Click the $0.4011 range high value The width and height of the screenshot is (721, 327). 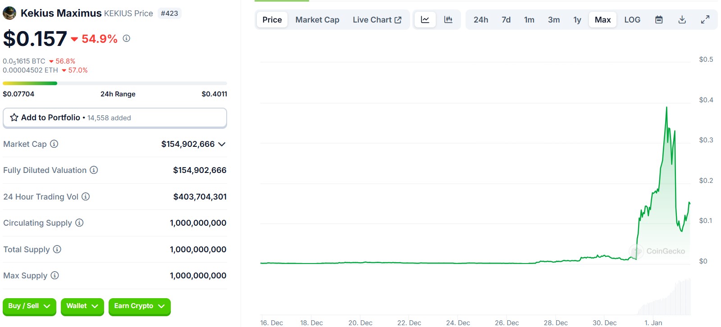coord(214,94)
